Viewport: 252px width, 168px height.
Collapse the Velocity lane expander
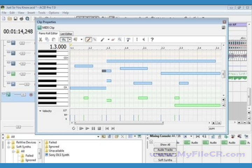pos(40,111)
